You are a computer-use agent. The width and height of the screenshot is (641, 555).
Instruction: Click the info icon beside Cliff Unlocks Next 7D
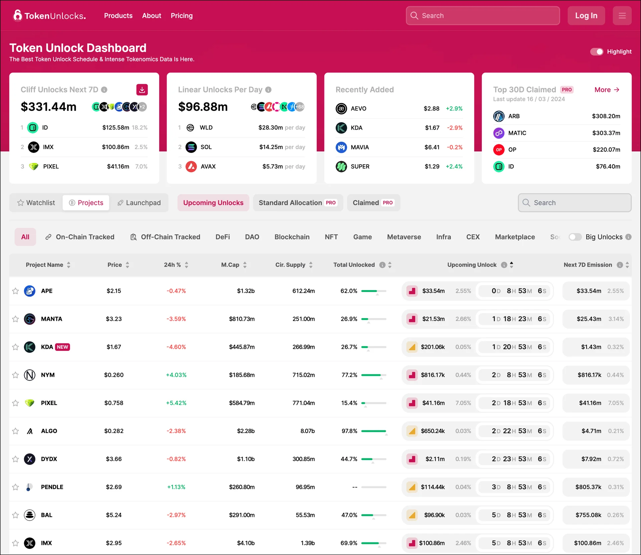(104, 90)
